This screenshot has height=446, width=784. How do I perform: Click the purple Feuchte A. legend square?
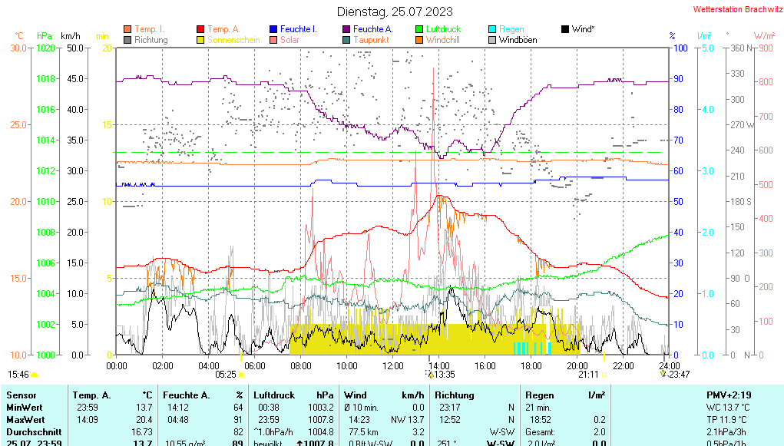pyautogui.click(x=346, y=29)
